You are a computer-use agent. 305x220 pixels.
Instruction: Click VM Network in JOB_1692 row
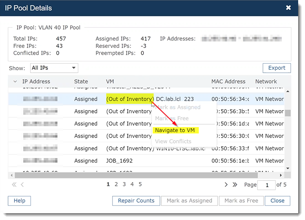pyautogui.click(x=269, y=161)
